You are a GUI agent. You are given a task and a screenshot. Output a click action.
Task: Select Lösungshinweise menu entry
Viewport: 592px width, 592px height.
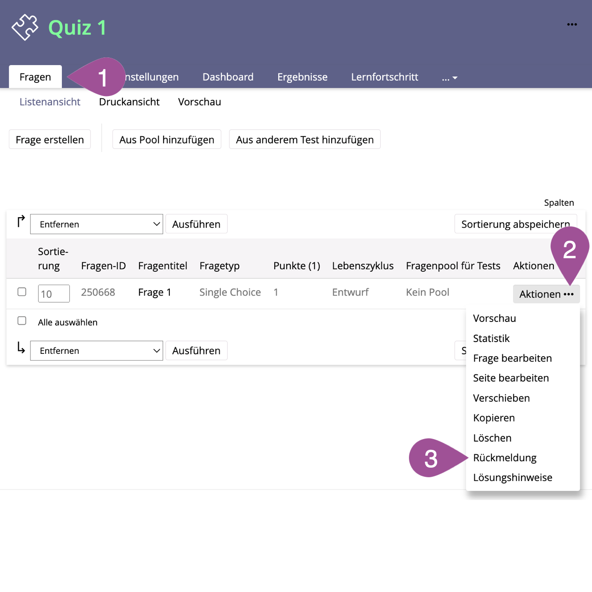pos(512,478)
